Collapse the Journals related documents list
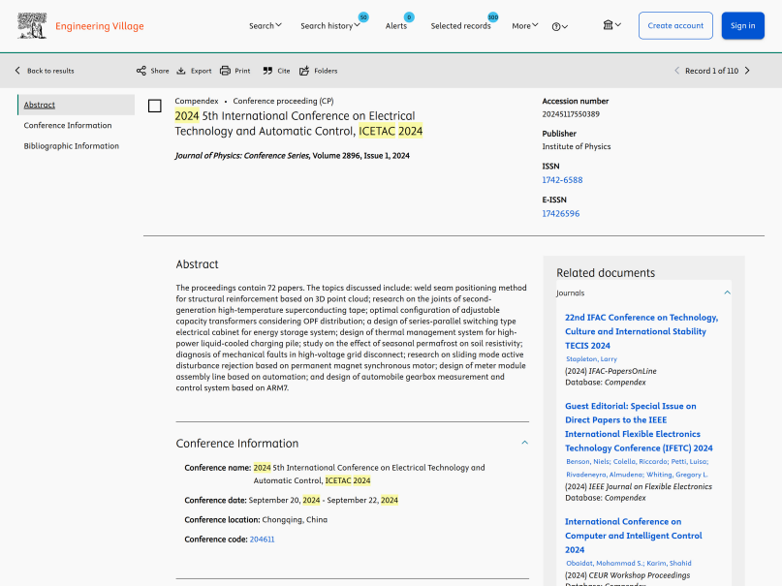Image resolution: width=782 pixels, height=586 pixels. point(727,293)
